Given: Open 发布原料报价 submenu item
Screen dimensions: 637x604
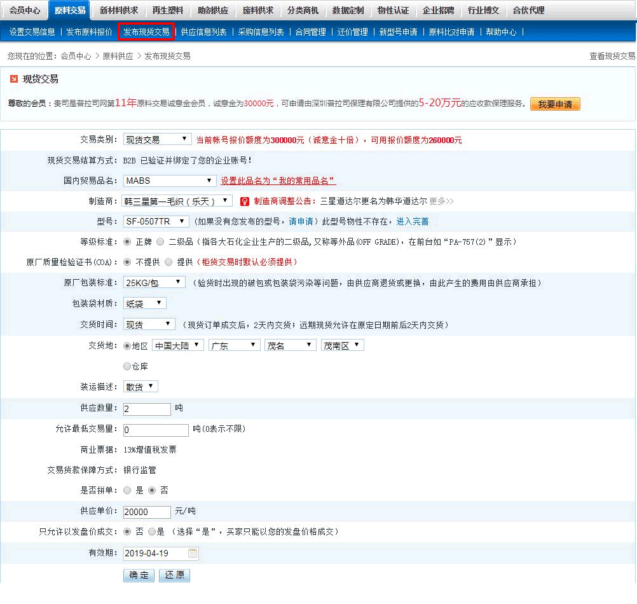Looking at the screenshot, I should pos(89,32).
